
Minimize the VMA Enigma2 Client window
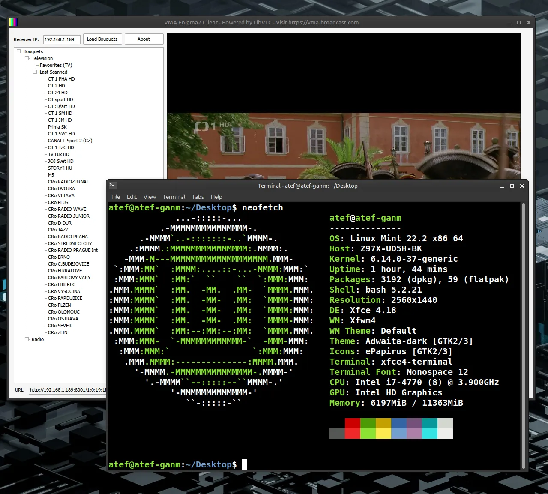509,23
